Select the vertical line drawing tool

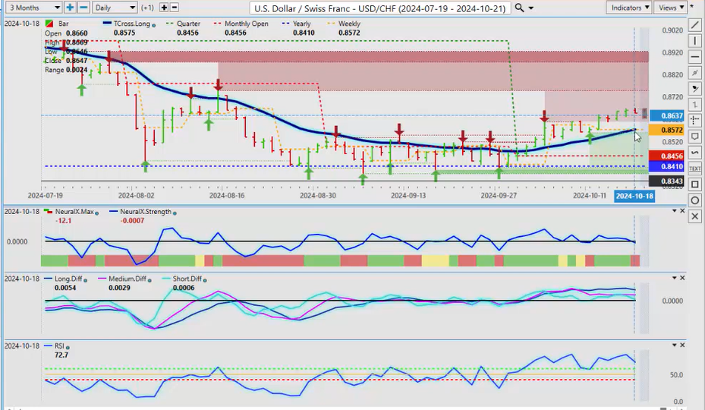pyautogui.click(x=695, y=41)
